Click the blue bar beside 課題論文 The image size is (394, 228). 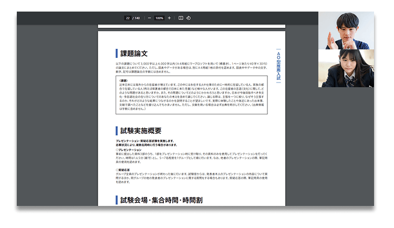coord(117,54)
